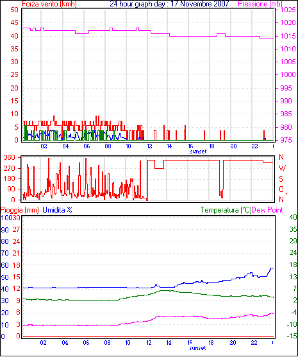Click the 'S' compass direction label
This screenshot has width=298, height=357.
pyautogui.click(x=281, y=179)
